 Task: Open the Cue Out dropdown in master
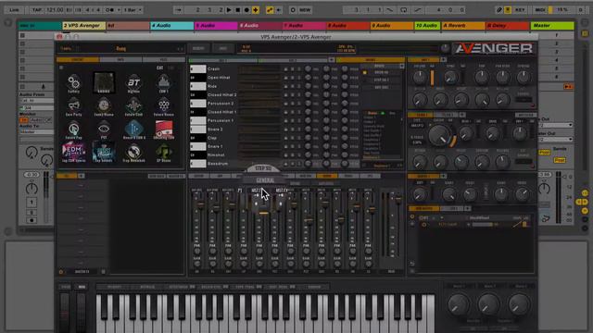click(556, 125)
